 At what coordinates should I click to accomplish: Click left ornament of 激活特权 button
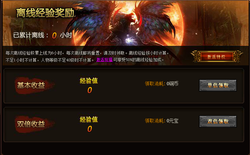tap(196, 57)
